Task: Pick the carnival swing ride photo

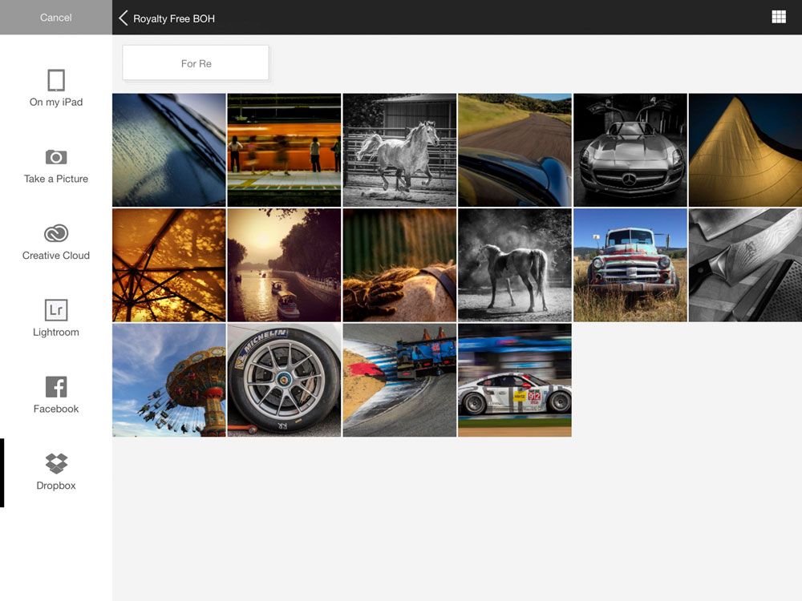Action: [169, 380]
